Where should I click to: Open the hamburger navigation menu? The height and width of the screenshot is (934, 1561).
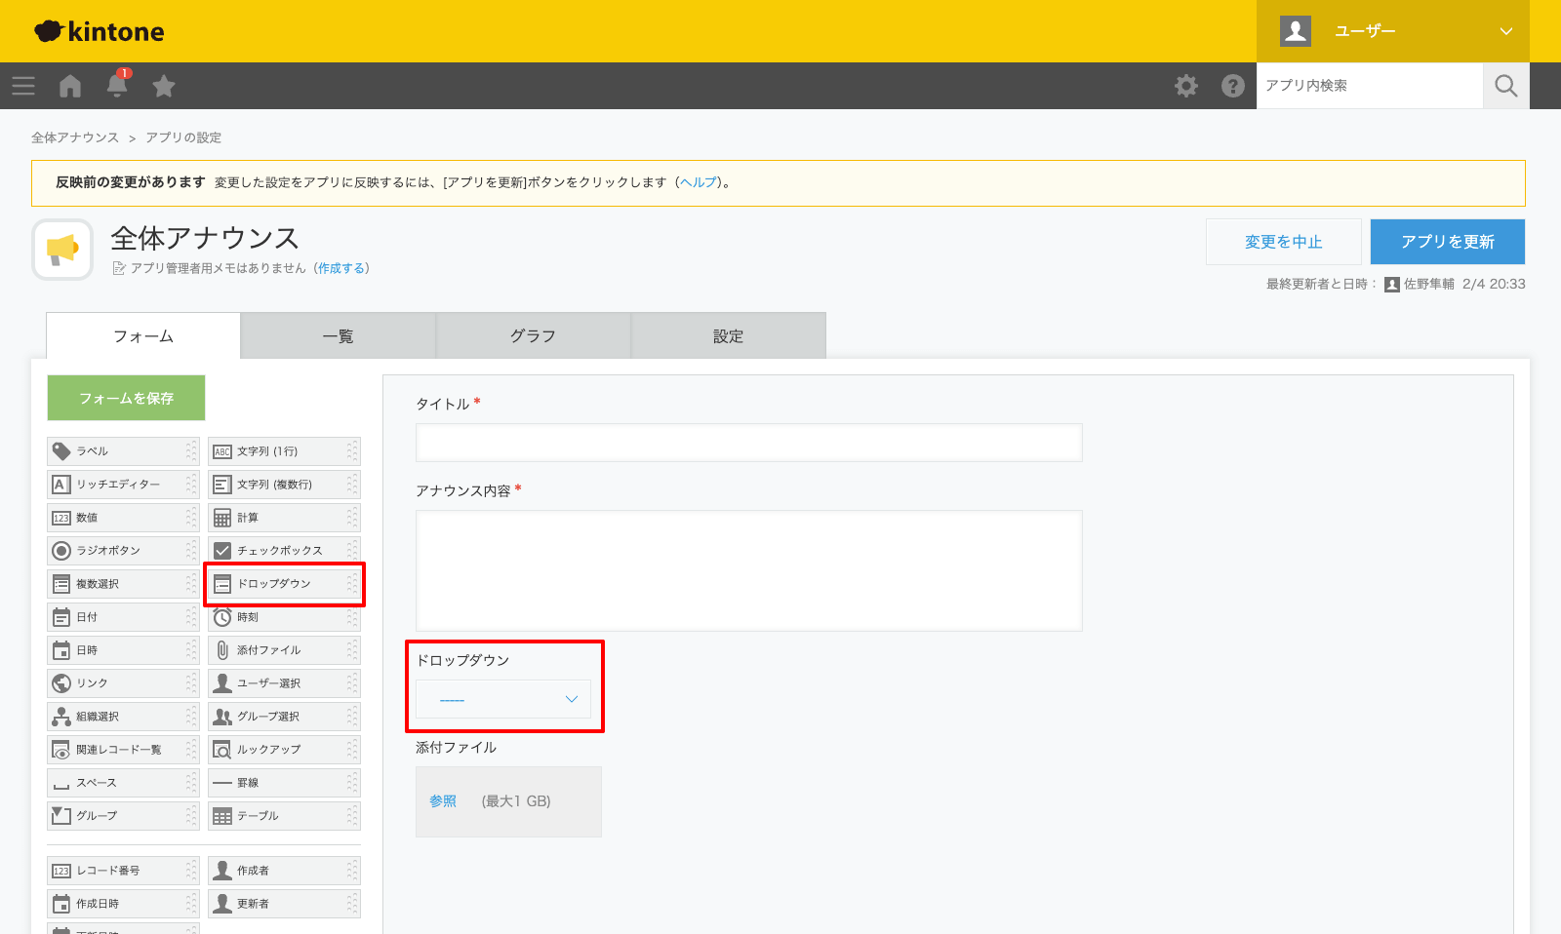(23, 86)
